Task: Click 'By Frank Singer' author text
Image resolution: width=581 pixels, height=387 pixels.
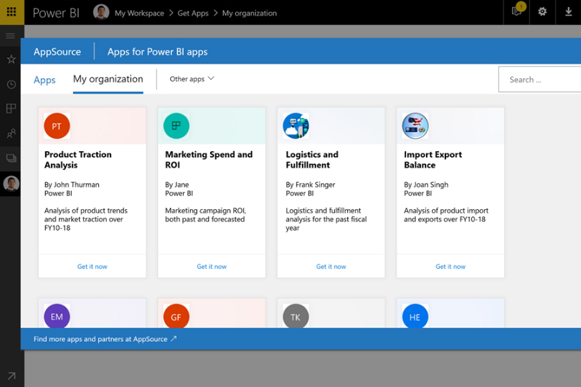Action: click(x=311, y=184)
